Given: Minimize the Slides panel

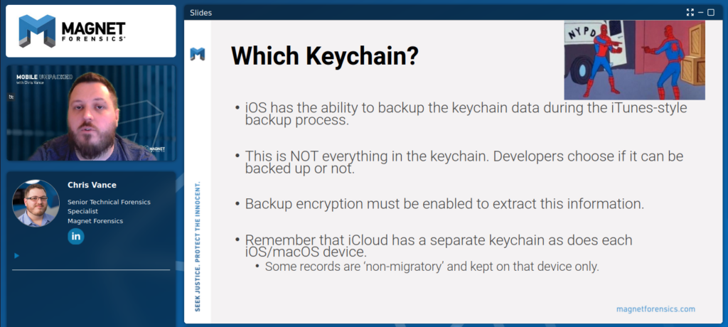Looking at the screenshot, I should click(700, 13).
